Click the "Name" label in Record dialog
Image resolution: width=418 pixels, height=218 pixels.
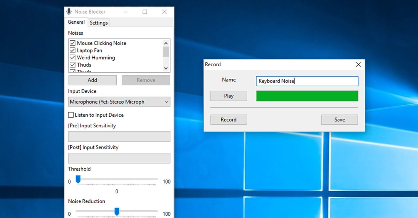point(229,80)
